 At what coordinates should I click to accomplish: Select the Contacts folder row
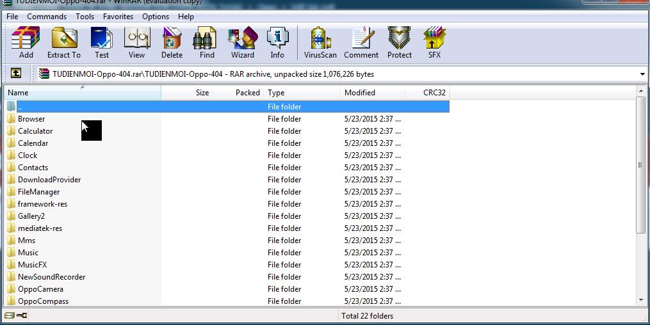[x=227, y=167]
